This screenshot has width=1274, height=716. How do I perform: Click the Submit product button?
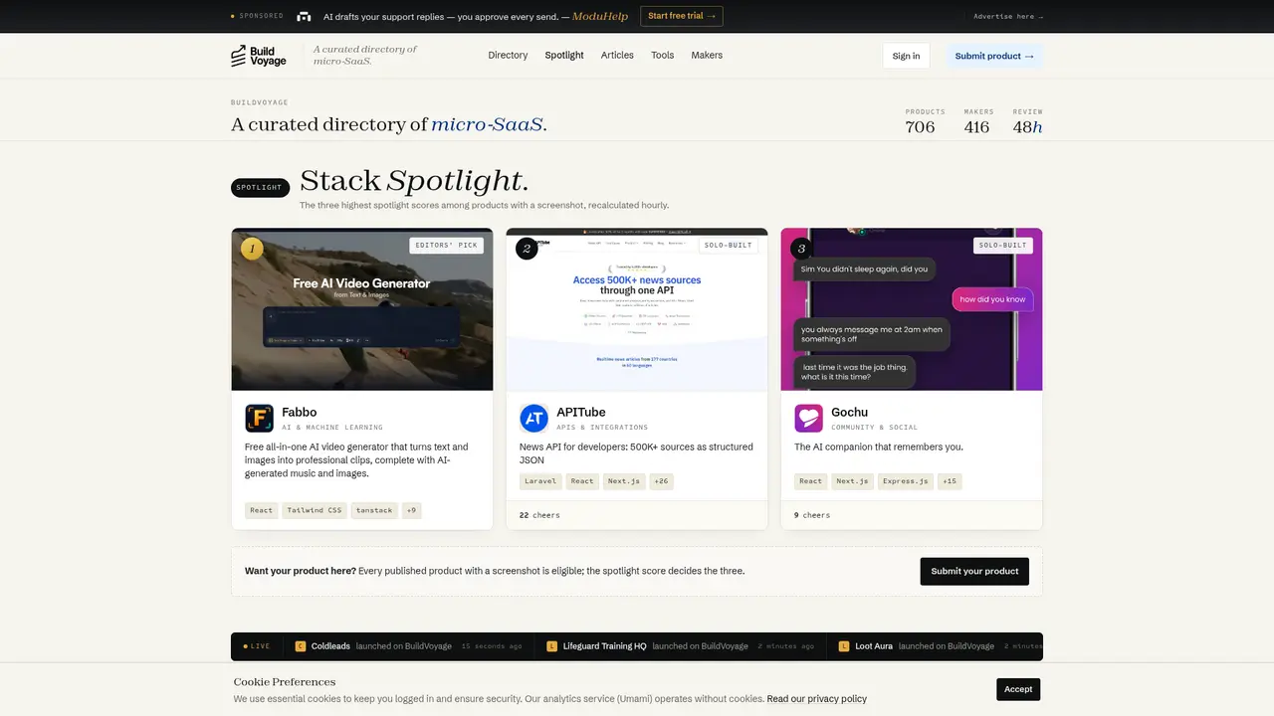click(x=994, y=56)
